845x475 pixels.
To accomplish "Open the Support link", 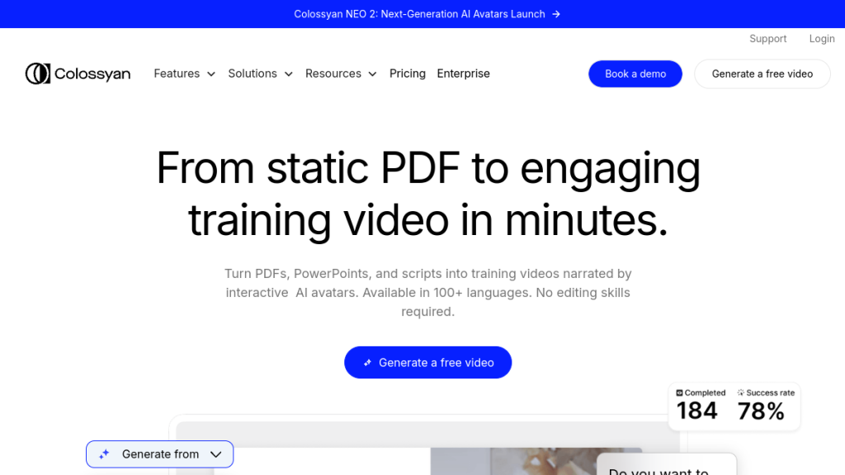I will 767,39.
